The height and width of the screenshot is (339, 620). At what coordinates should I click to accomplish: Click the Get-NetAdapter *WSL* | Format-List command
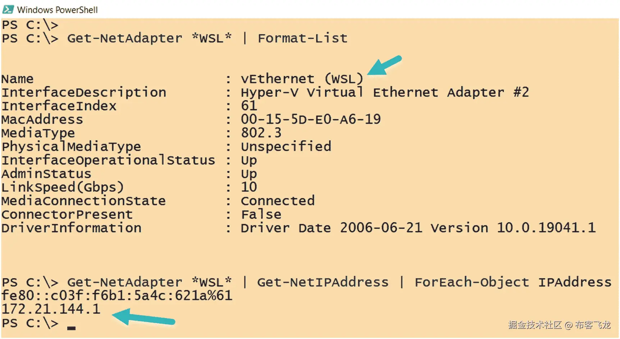[207, 38]
